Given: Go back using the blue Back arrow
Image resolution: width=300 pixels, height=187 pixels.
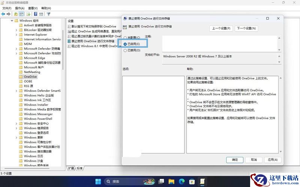Looking at the screenshot, I should tap(3, 14).
